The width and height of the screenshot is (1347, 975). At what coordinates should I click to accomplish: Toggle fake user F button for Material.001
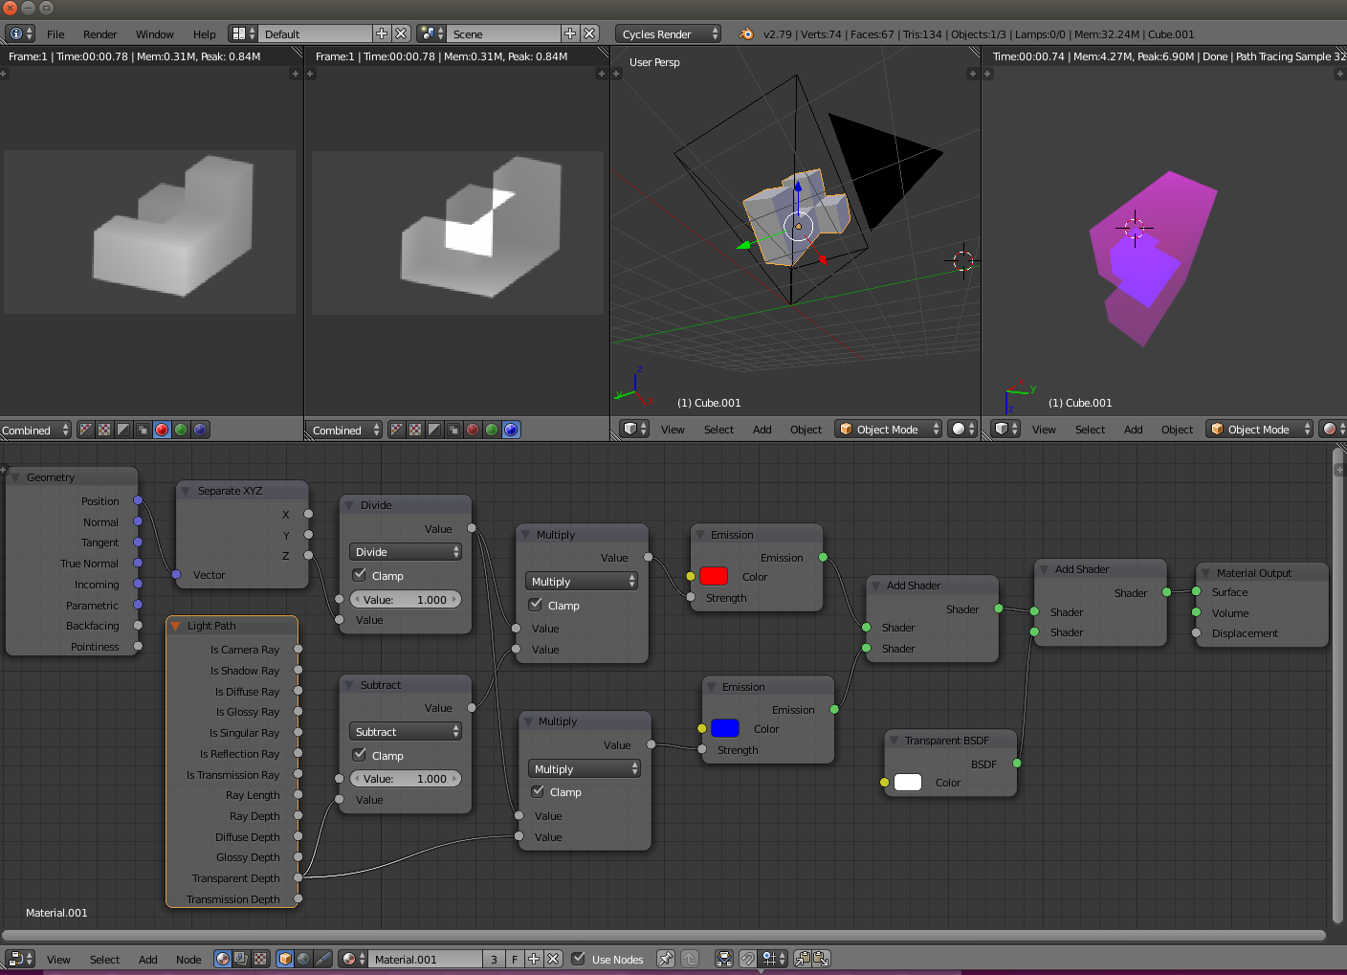515,959
